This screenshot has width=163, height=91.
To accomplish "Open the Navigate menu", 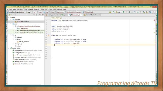I will tap(20, 9).
